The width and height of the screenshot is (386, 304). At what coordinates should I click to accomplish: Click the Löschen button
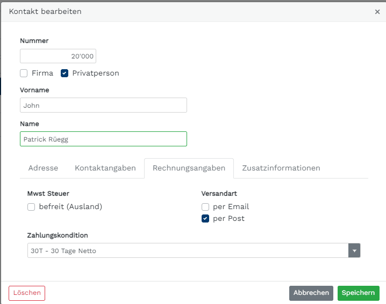27,293
